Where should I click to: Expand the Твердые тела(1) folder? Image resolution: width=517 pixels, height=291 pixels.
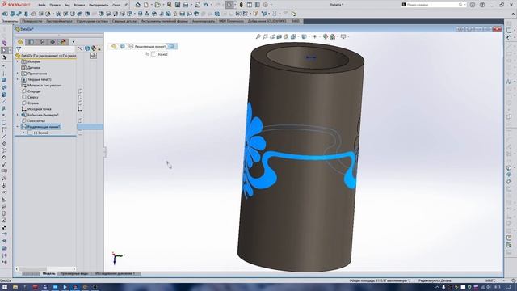click(x=18, y=79)
